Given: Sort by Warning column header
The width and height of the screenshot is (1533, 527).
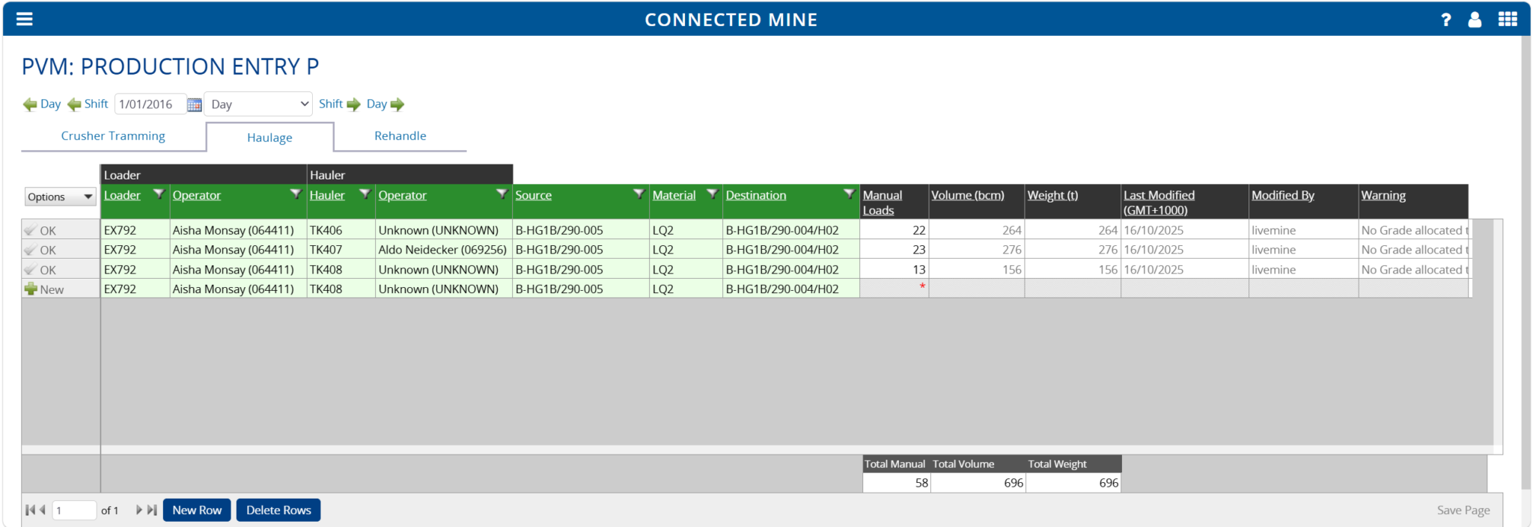Looking at the screenshot, I should [1383, 195].
